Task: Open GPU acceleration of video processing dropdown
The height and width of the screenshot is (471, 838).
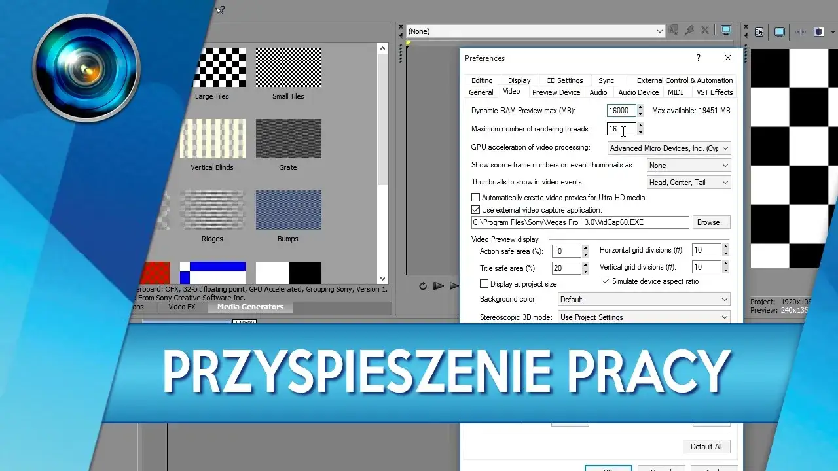Action: pos(727,148)
